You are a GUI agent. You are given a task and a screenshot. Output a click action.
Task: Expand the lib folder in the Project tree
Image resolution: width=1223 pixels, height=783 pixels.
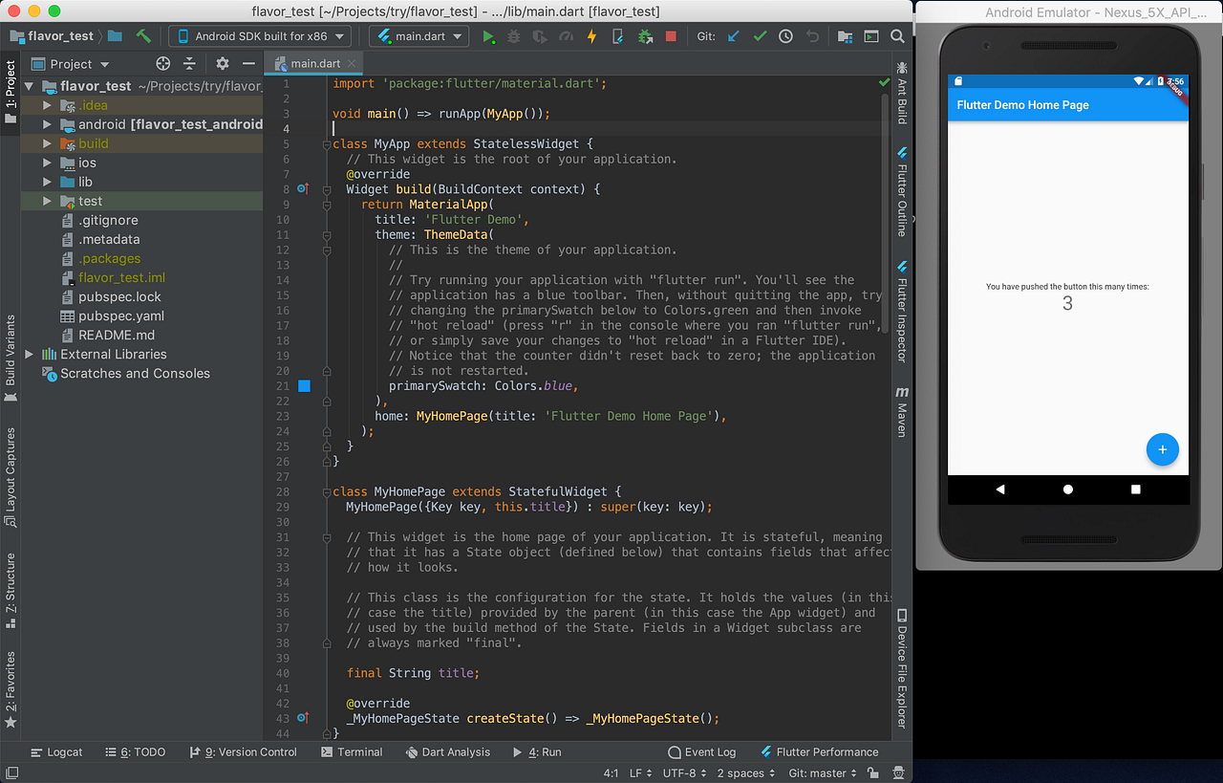[x=45, y=182]
